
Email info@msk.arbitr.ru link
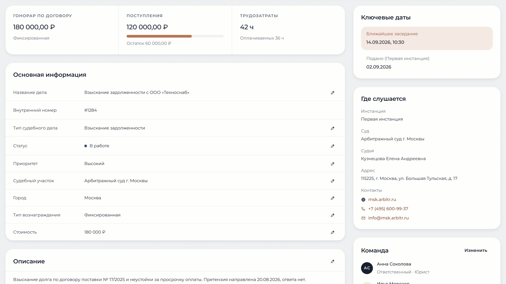[x=388, y=218]
